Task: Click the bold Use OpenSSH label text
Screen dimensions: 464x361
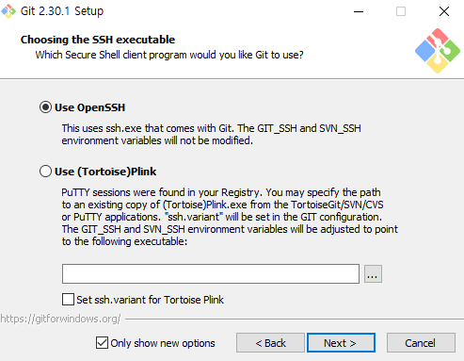Action: point(89,107)
